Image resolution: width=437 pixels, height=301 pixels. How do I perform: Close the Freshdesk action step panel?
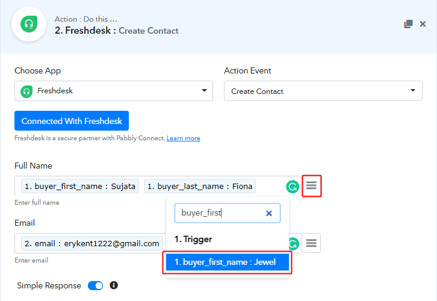[x=423, y=24]
